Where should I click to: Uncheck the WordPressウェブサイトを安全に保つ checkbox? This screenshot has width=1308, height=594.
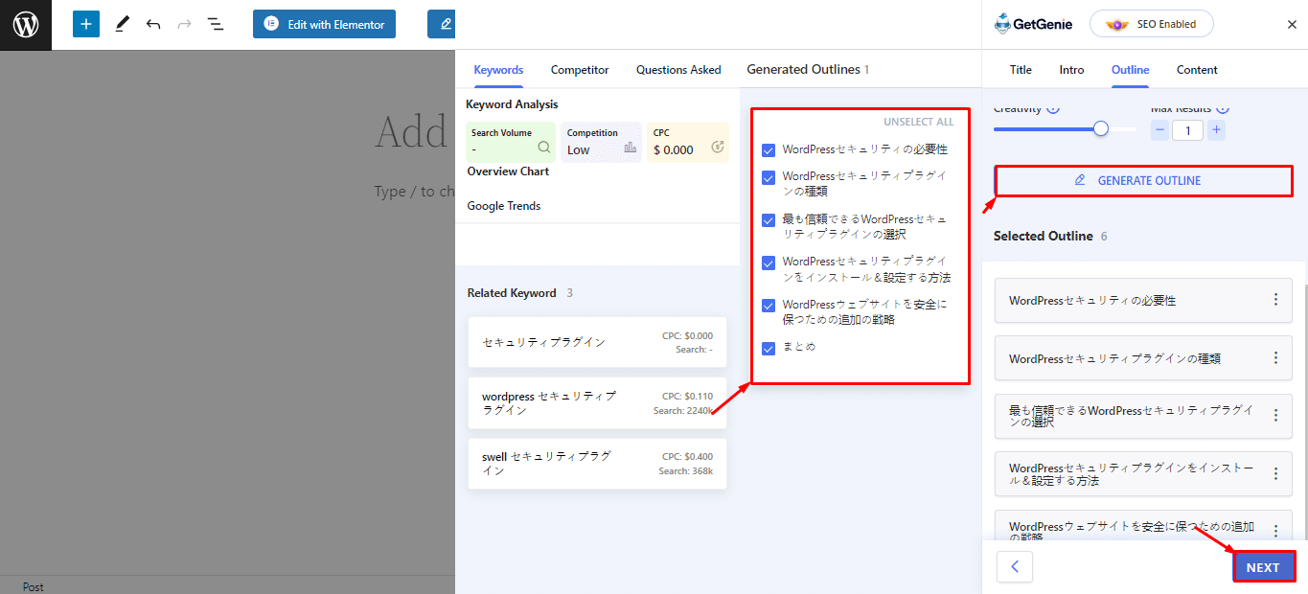click(x=769, y=306)
